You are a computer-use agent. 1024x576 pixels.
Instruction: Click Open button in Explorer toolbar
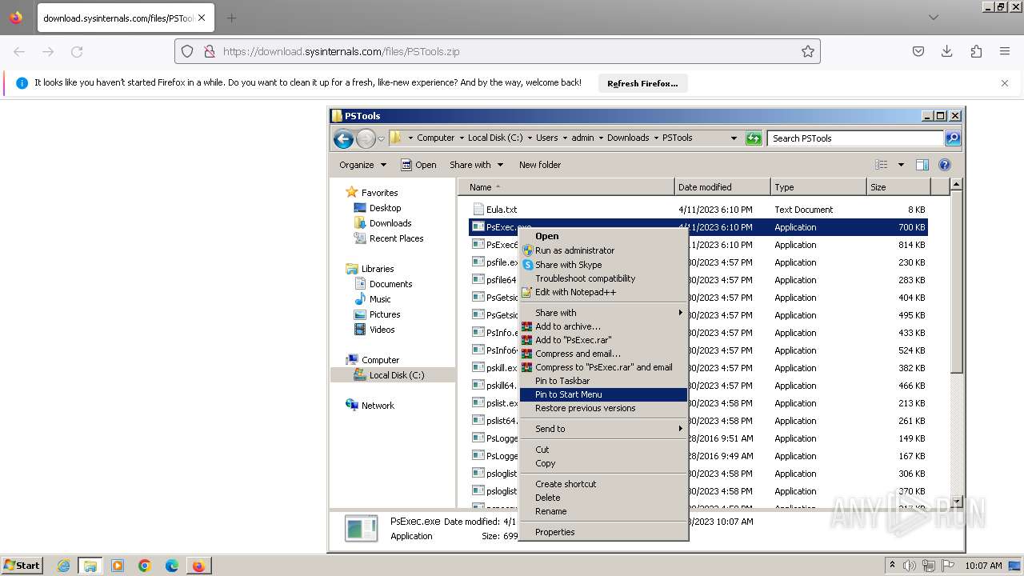[418, 165]
